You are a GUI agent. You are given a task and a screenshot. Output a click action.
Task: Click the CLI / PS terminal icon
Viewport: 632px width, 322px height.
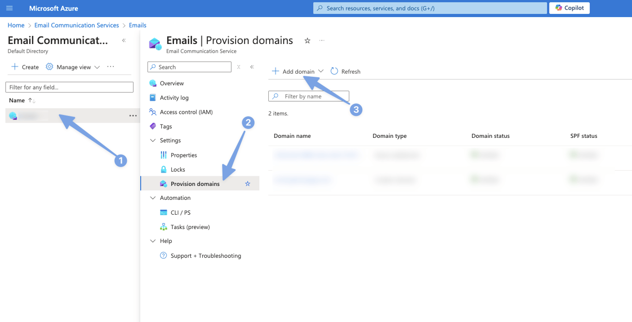(x=163, y=212)
